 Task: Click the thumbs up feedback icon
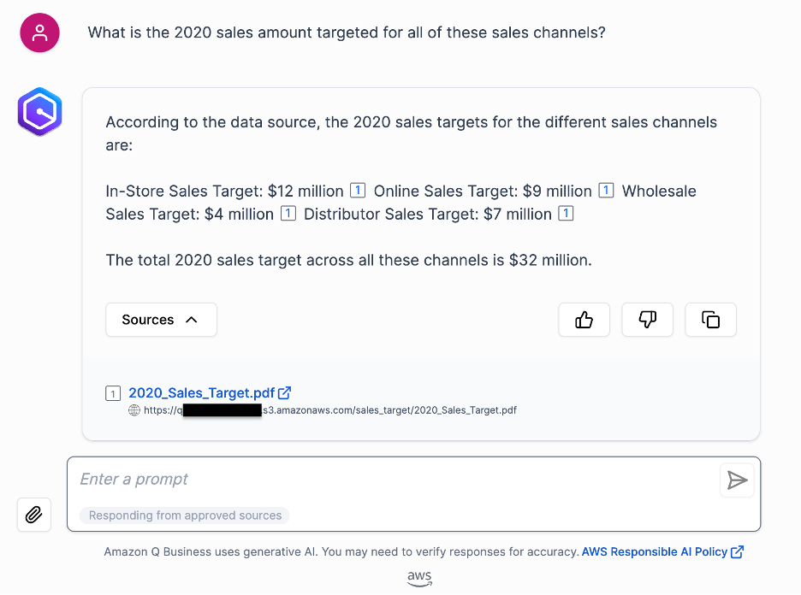(x=584, y=320)
